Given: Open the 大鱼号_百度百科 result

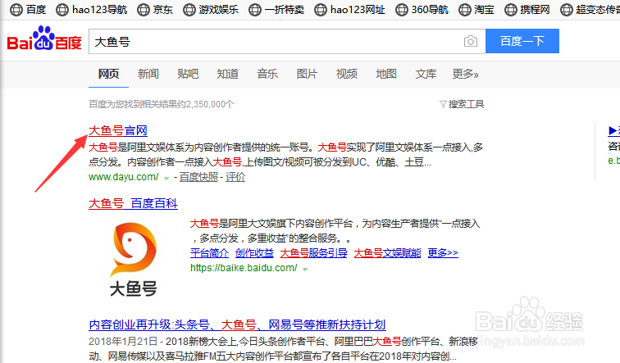Looking at the screenshot, I should click(133, 204).
